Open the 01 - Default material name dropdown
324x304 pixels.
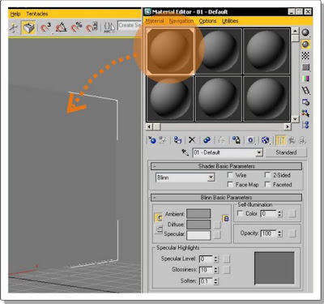(x=228, y=152)
